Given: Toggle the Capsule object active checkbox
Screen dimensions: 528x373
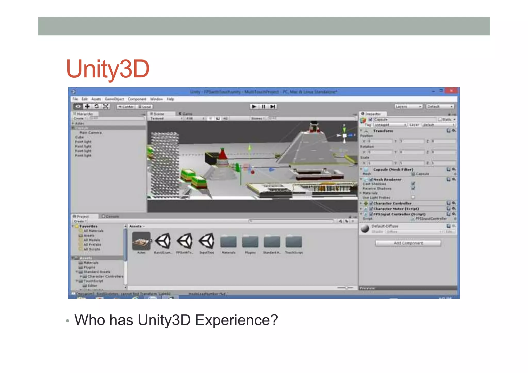Looking at the screenshot, I should (x=370, y=119).
